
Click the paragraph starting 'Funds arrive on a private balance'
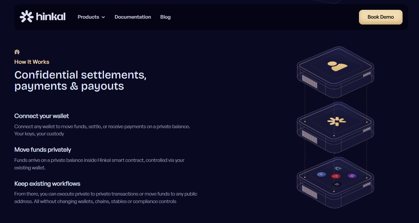(x=99, y=164)
